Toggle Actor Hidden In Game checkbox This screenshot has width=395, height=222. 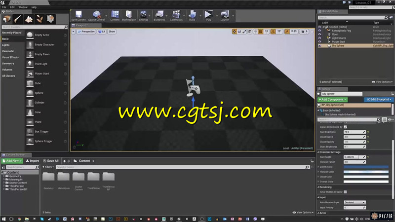point(345,192)
